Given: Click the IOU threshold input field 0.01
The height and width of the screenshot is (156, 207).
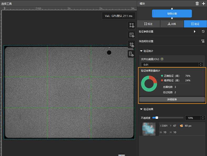Looking at the screenshot, I should [x=170, y=65].
